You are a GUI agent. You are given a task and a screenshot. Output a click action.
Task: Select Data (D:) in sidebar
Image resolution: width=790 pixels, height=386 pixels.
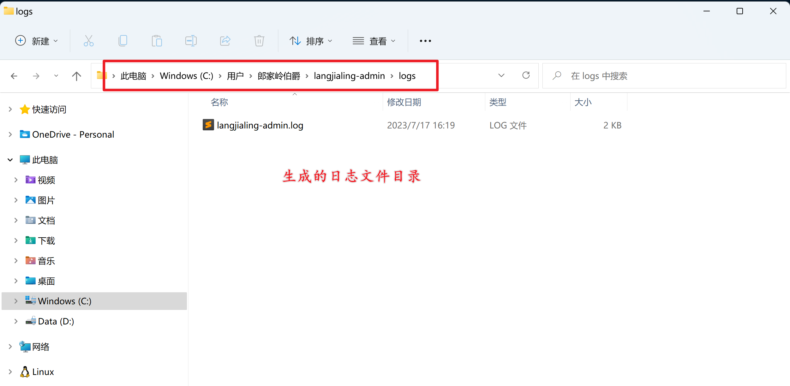point(56,321)
